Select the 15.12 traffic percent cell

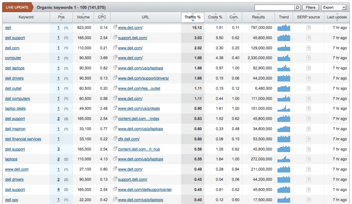pos(193,28)
